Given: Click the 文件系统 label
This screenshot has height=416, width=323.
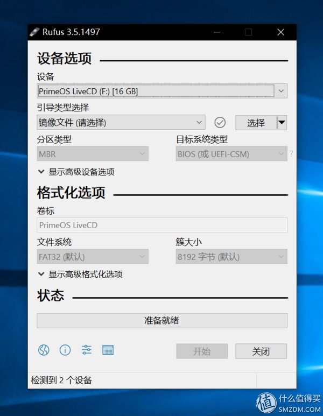Looking at the screenshot, I should 54,242.
